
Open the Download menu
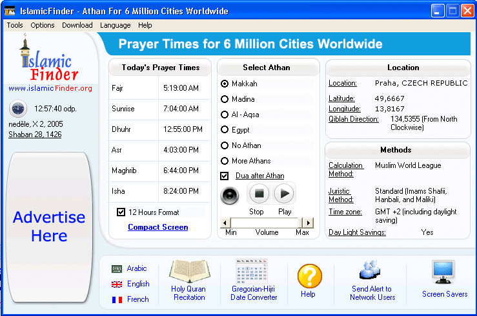77,25
